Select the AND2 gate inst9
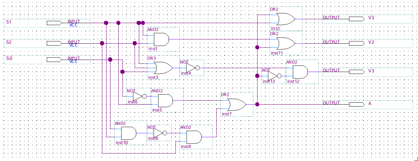 (194, 137)
